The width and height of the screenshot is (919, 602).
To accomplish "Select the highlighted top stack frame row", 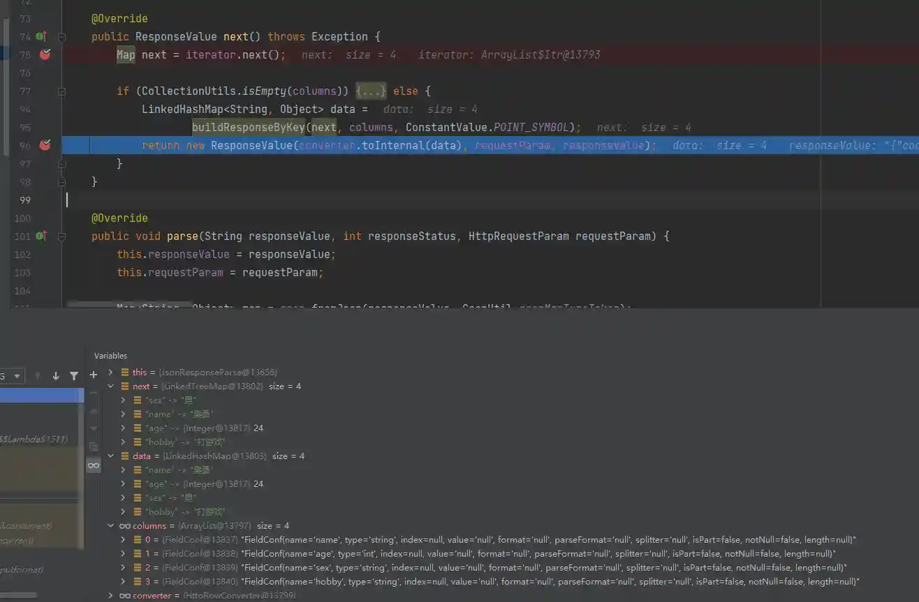I will click(42, 396).
